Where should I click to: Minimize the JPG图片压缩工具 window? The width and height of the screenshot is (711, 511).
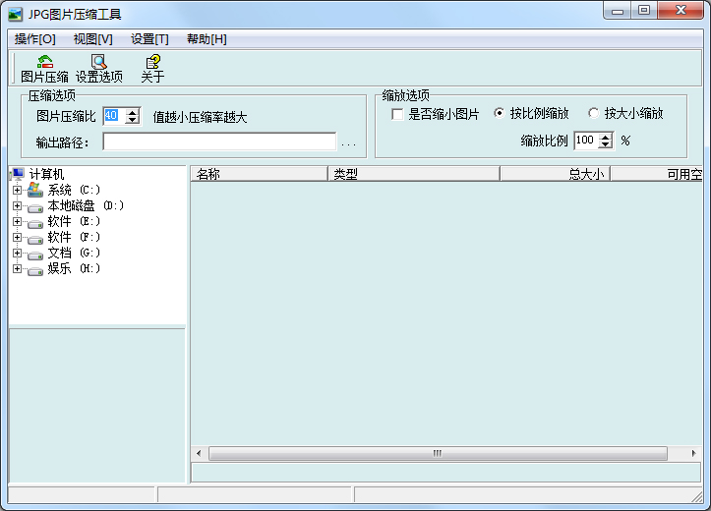tap(618, 11)
